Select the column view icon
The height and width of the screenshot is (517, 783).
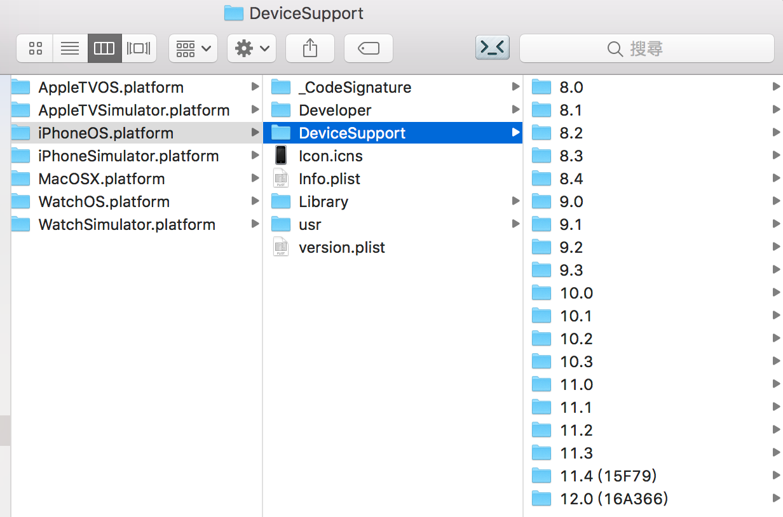104,48
